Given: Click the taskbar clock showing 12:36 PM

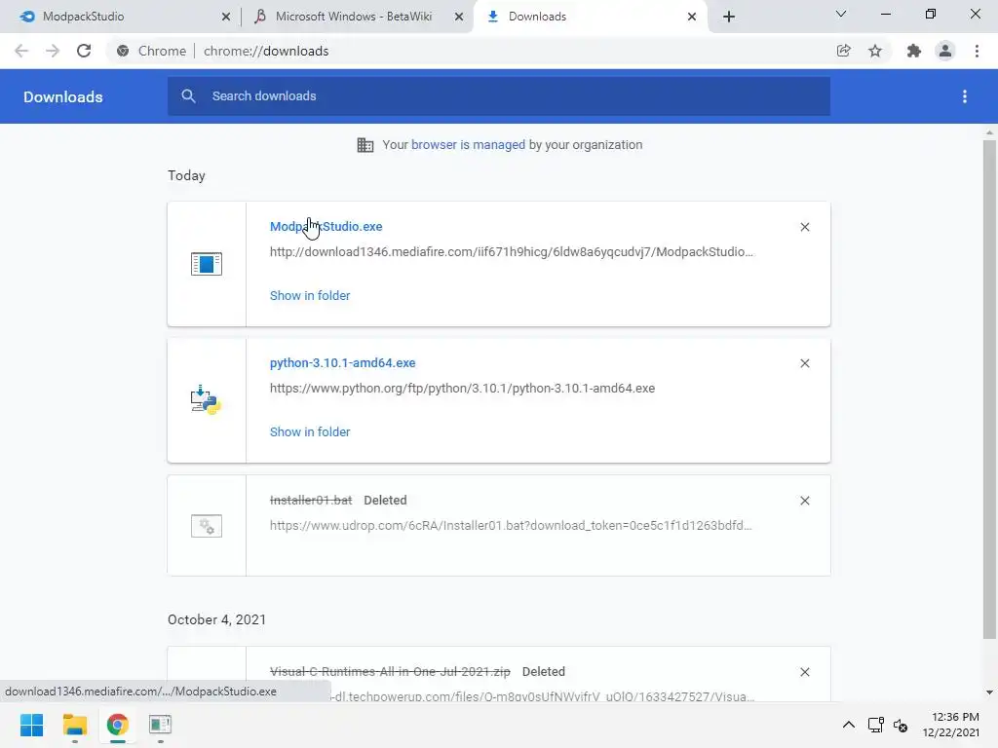Looking at the screenshot, I should coord(951,725).
